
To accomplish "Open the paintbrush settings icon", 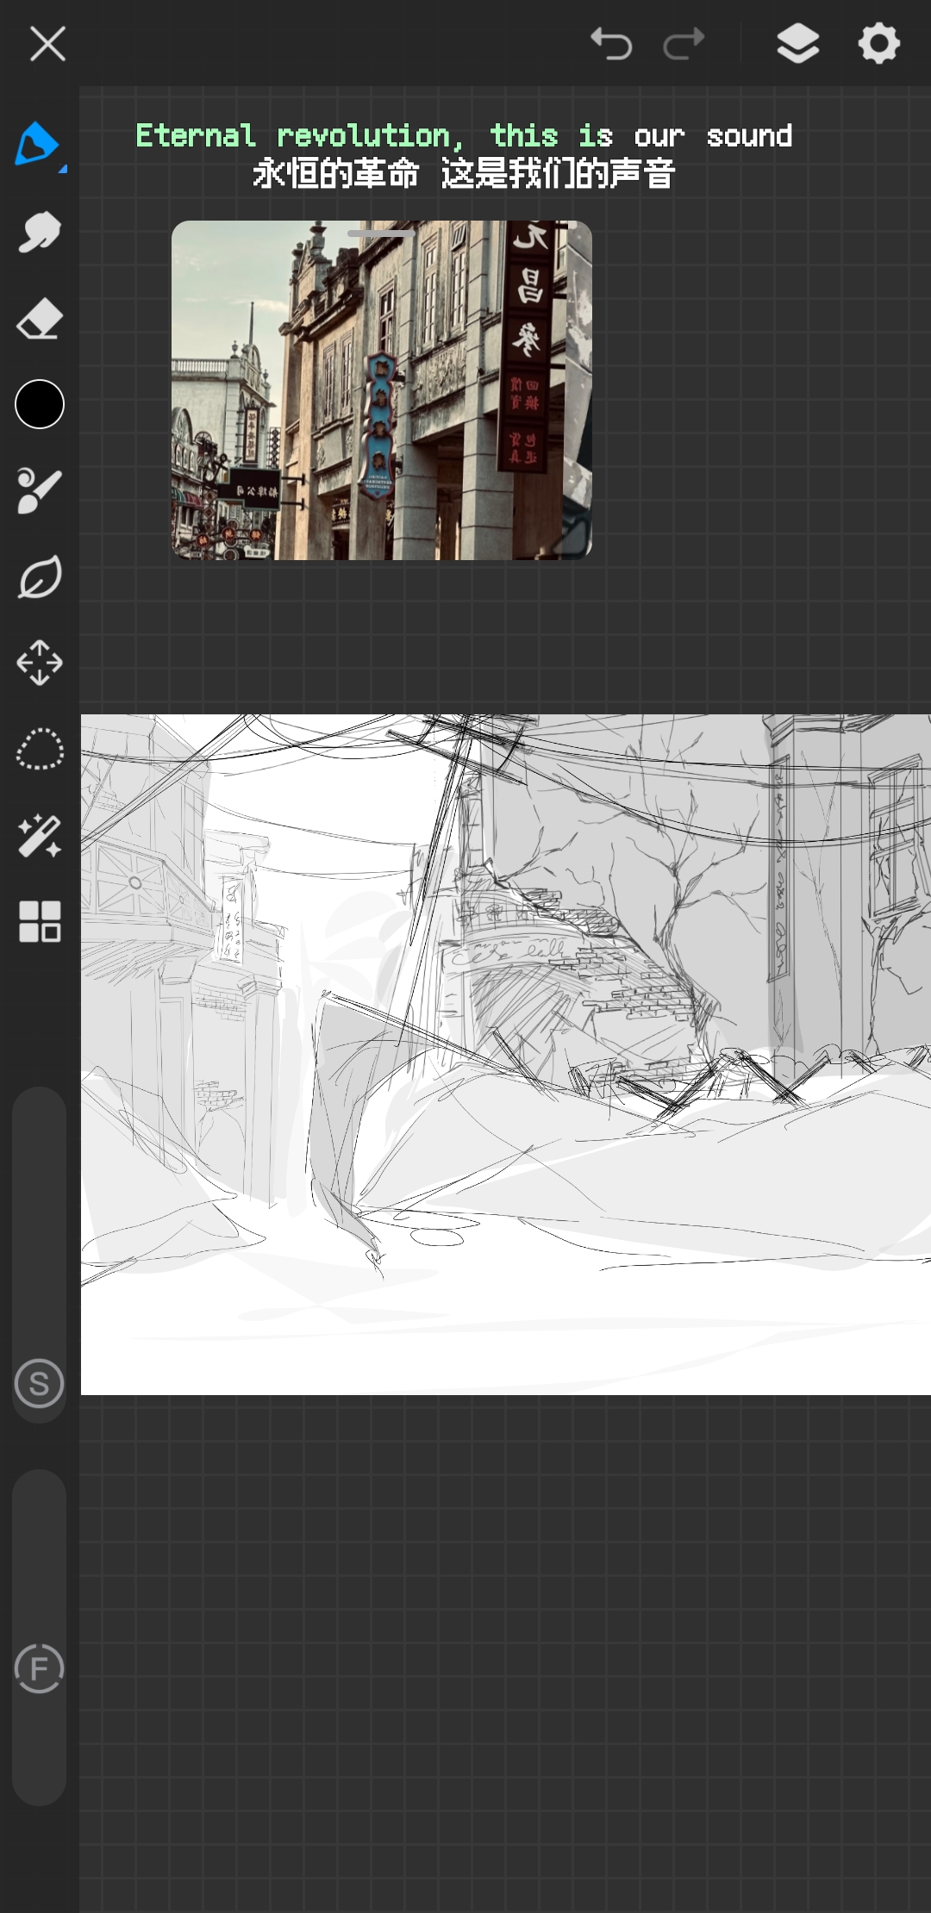I will point(39,491).
